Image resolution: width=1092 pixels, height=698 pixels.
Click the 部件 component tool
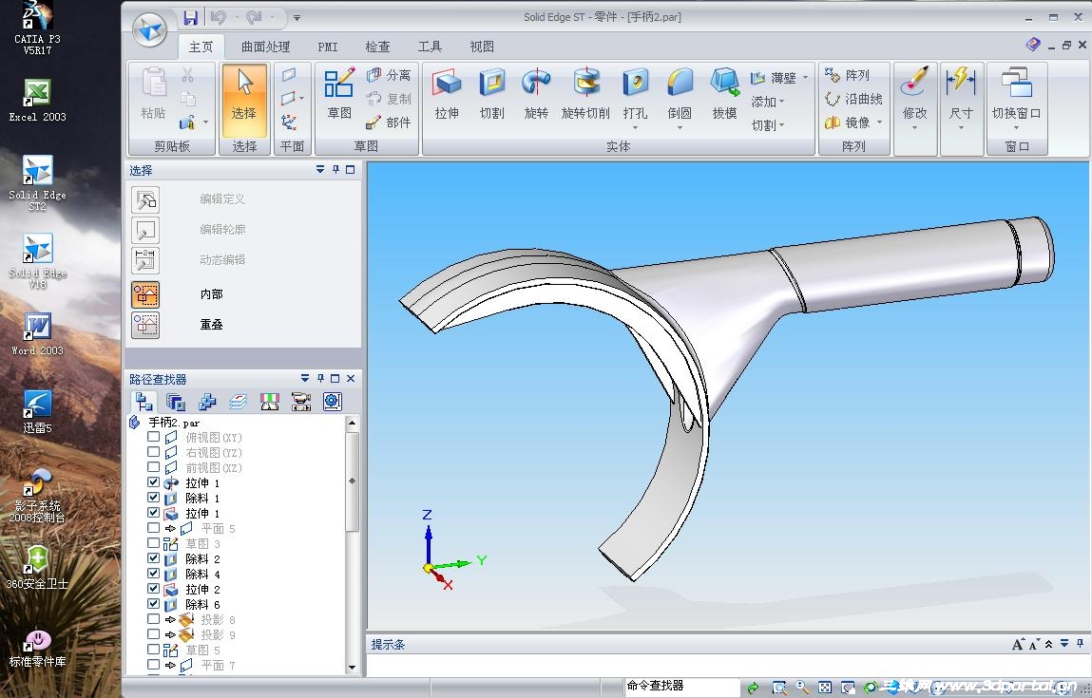point(389,123)
